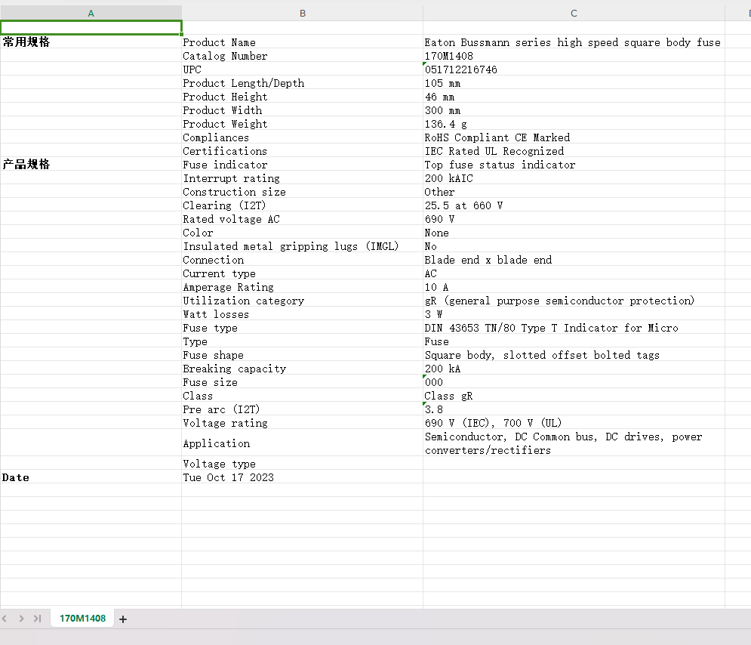The height and width of the screenshot is (645, 751).
Task: Select the 'Construction size' cell
Action: [302, 192]
